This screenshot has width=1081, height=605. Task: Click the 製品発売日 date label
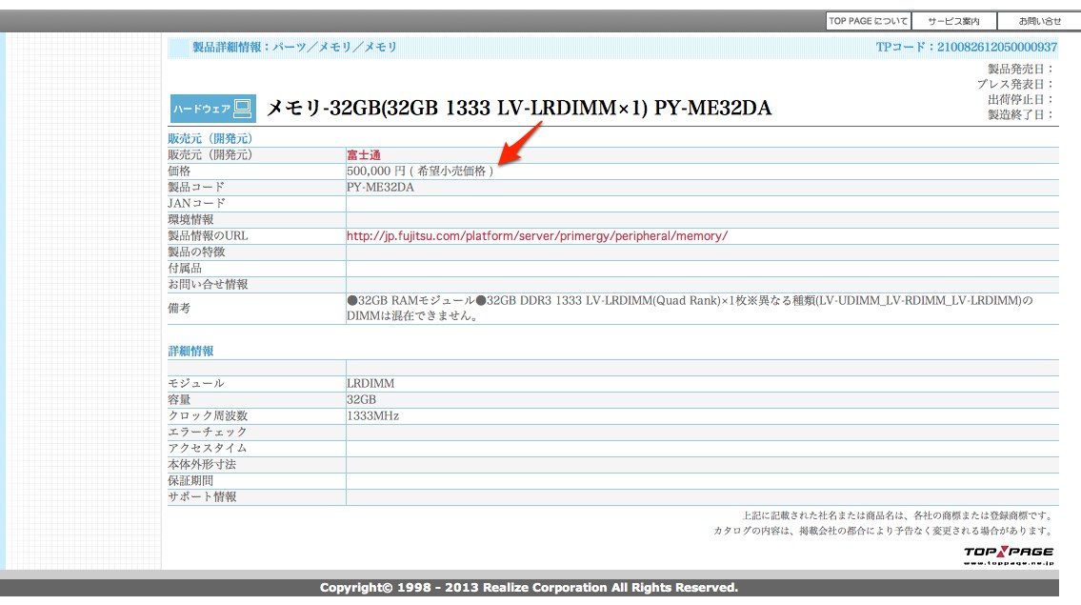1021,69
